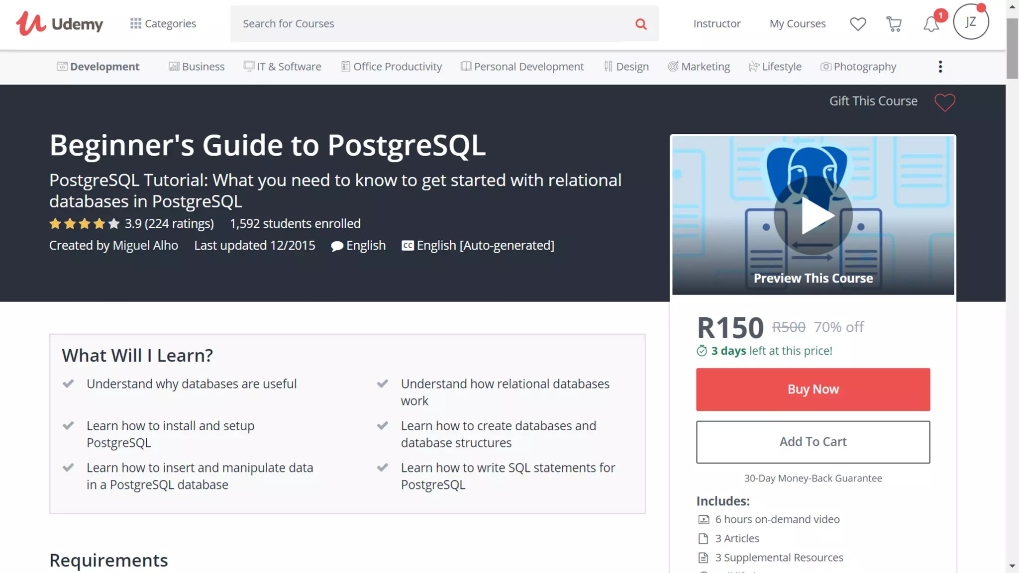Play the course preview video
This screenshot has width=1019, height=573.
point(813,215)
